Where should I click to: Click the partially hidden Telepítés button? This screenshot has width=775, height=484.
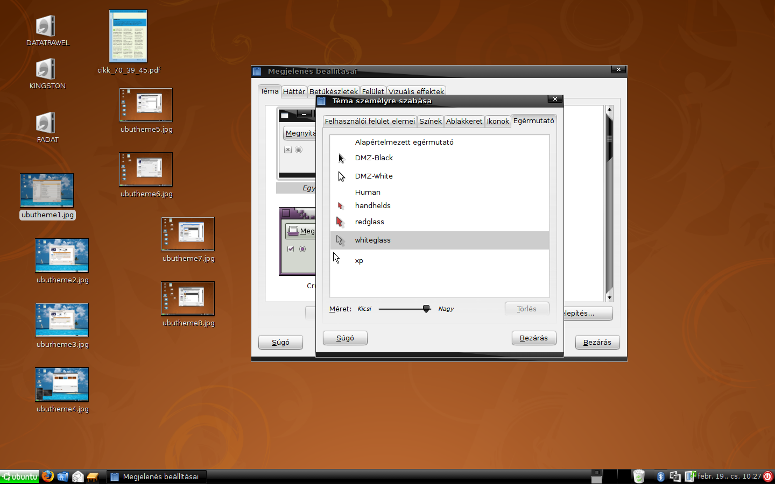tap(588, 313)
